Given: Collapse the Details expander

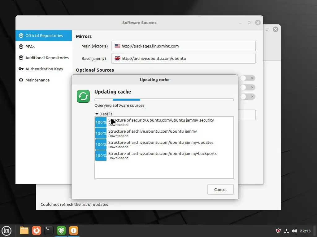Looking at the screenshot, I should [104, 114].
